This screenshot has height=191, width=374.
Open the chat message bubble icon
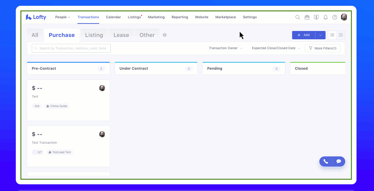point(339,161)
